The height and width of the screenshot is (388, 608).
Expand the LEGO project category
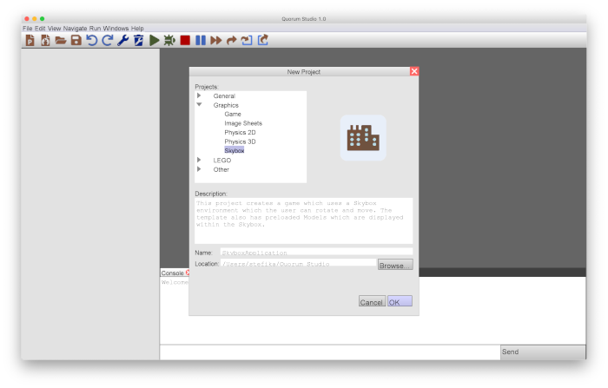click(x=199, y=160)
